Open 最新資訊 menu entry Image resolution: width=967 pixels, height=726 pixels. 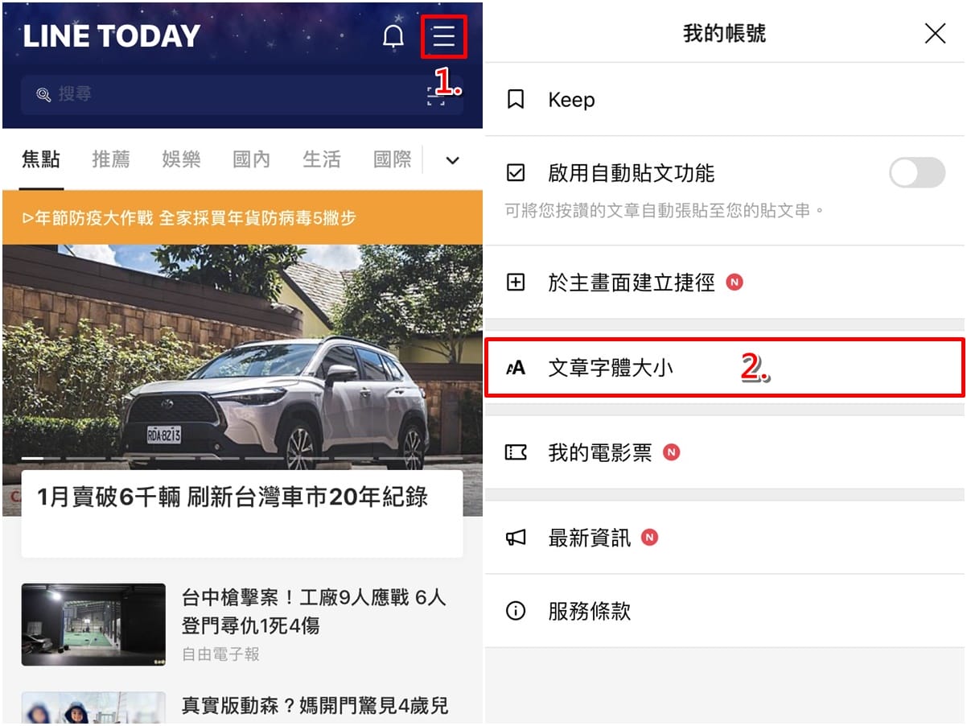pyautogui.click(x=724, y=538)
